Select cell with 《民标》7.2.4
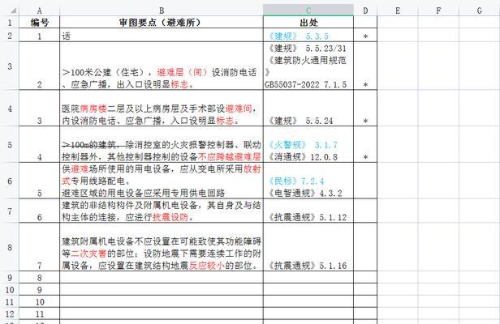Viewport: 500px width, 324px height. 308,181
